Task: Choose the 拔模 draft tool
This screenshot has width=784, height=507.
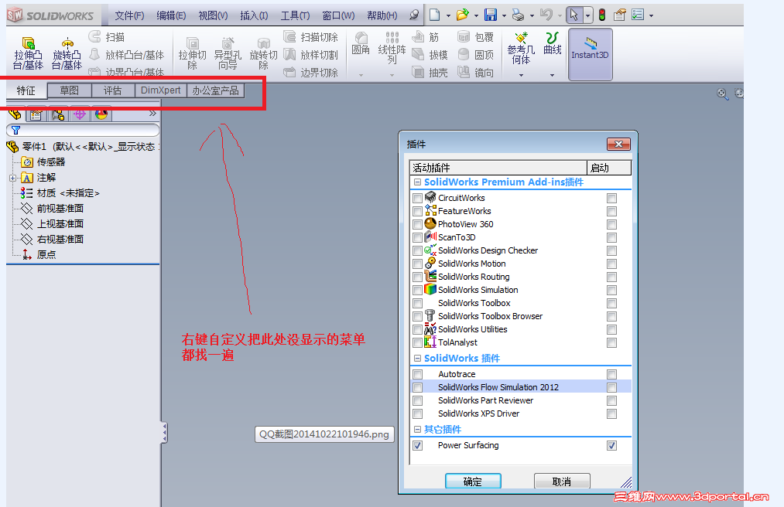Action: point(430,54)
